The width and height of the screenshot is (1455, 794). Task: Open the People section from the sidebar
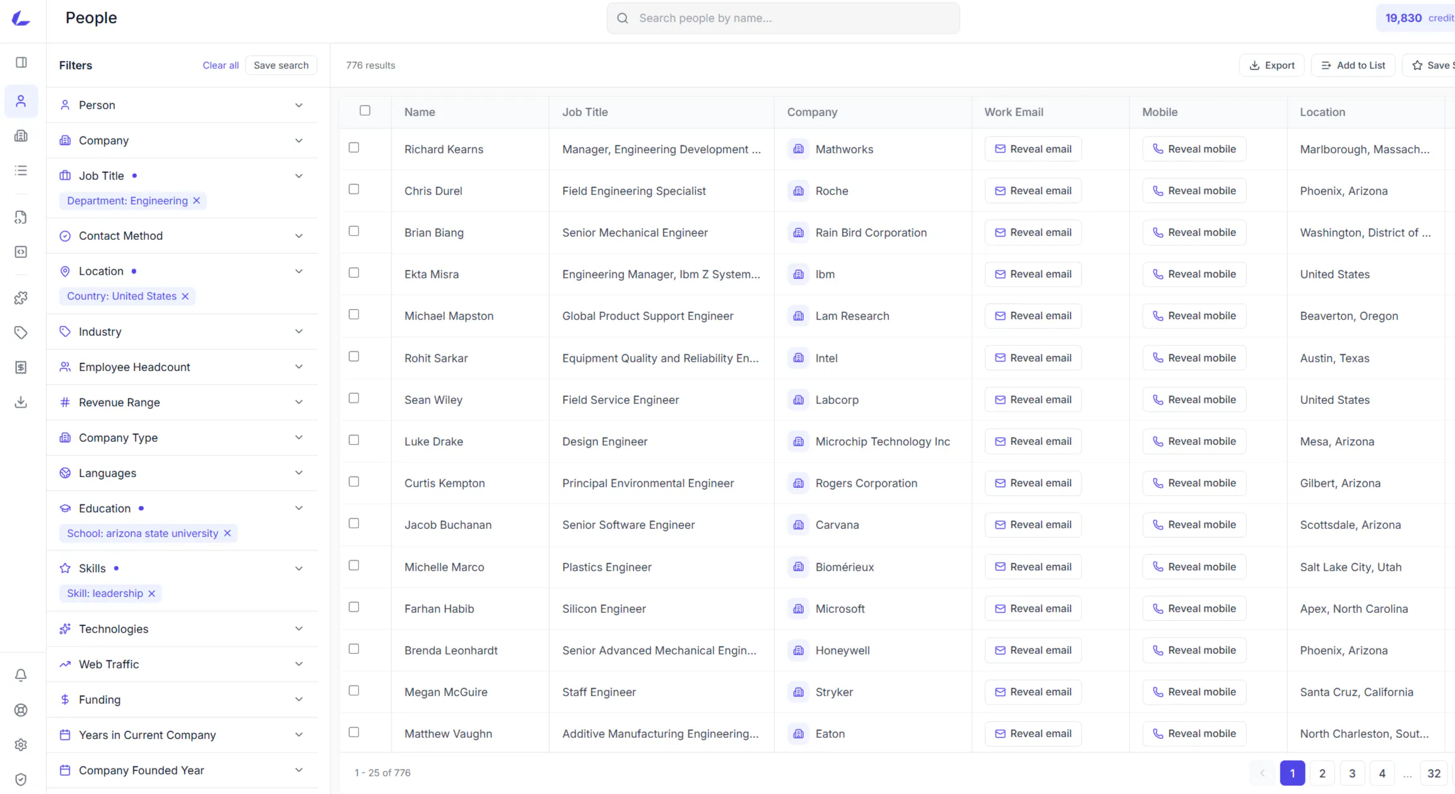pos(21,101)
